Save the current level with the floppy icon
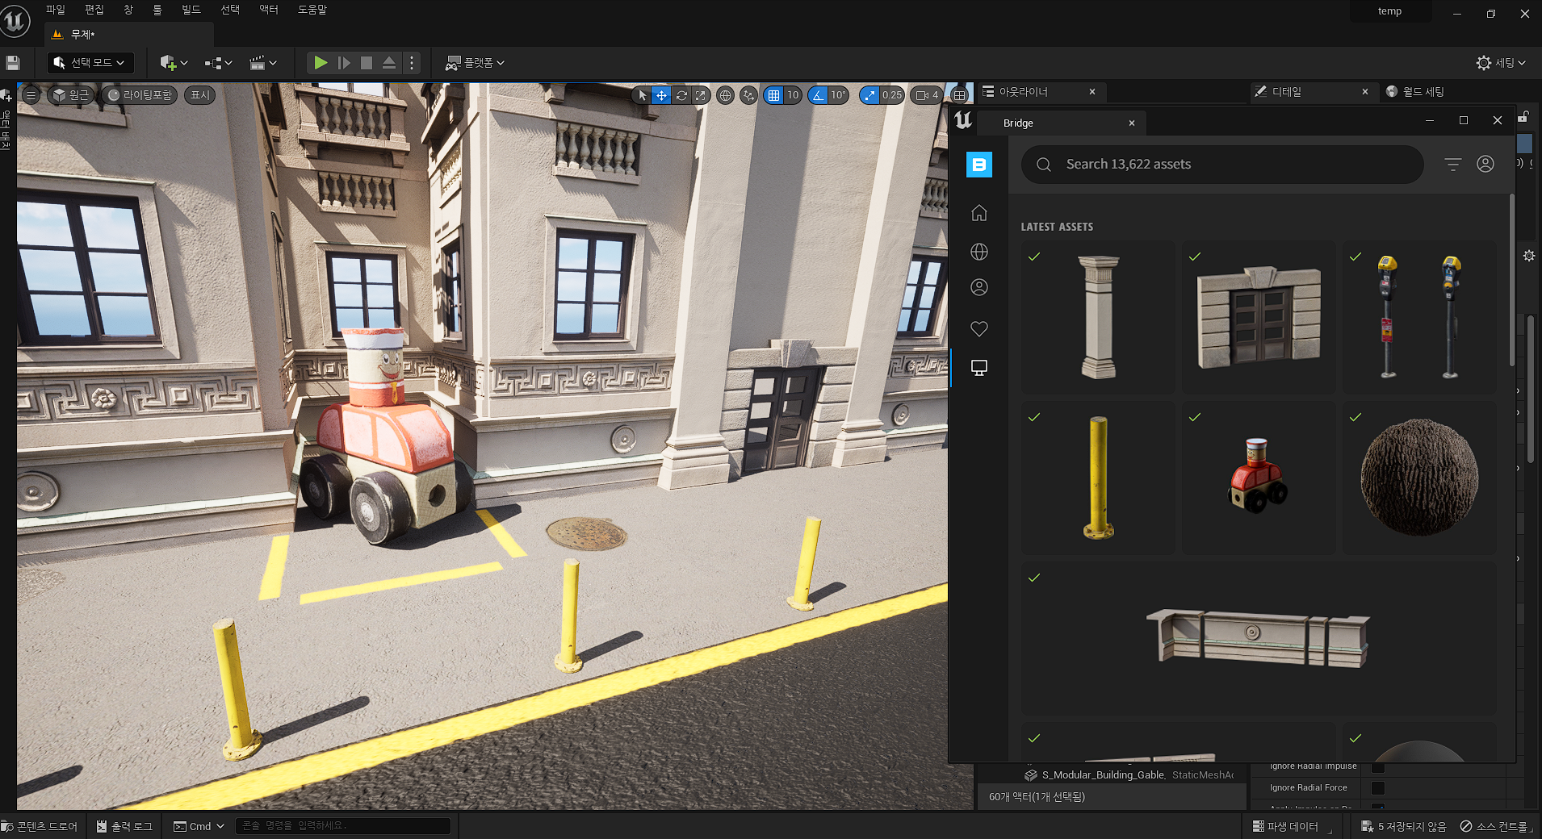The height and width of the screenshot is (839, 1542). click(x=12, y=63)
